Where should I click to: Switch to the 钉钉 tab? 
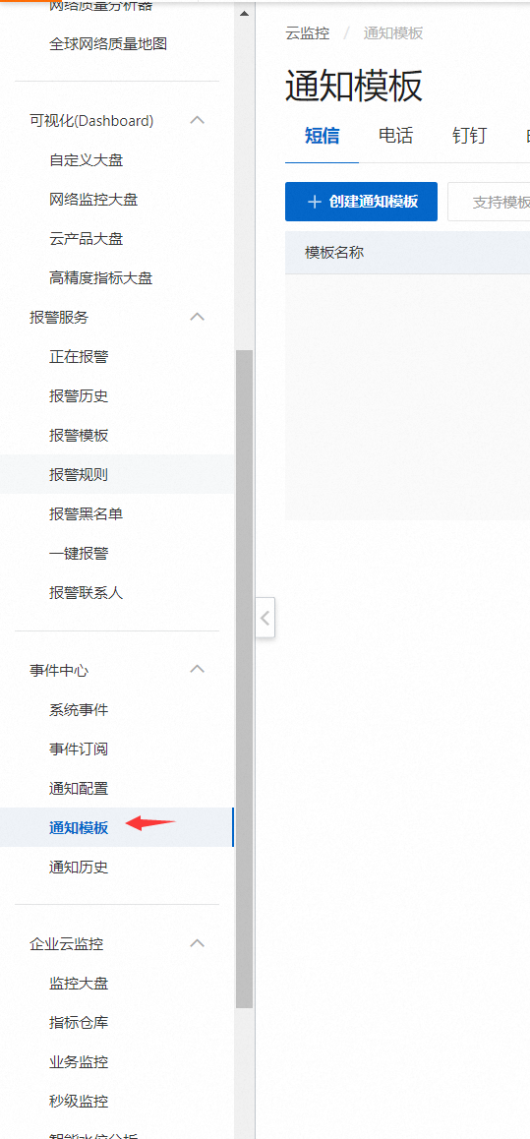470,136
